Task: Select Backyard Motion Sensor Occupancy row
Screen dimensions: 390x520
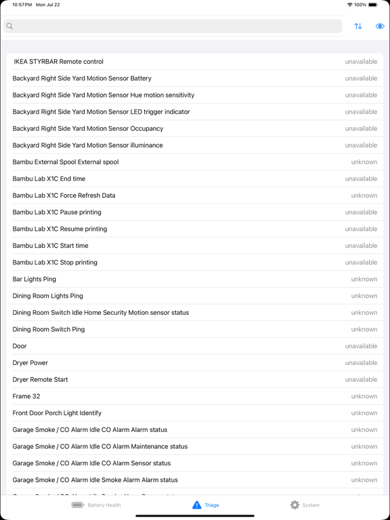Action: 195,129
